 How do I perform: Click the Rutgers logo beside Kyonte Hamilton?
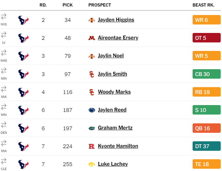[x=92, y=146]
